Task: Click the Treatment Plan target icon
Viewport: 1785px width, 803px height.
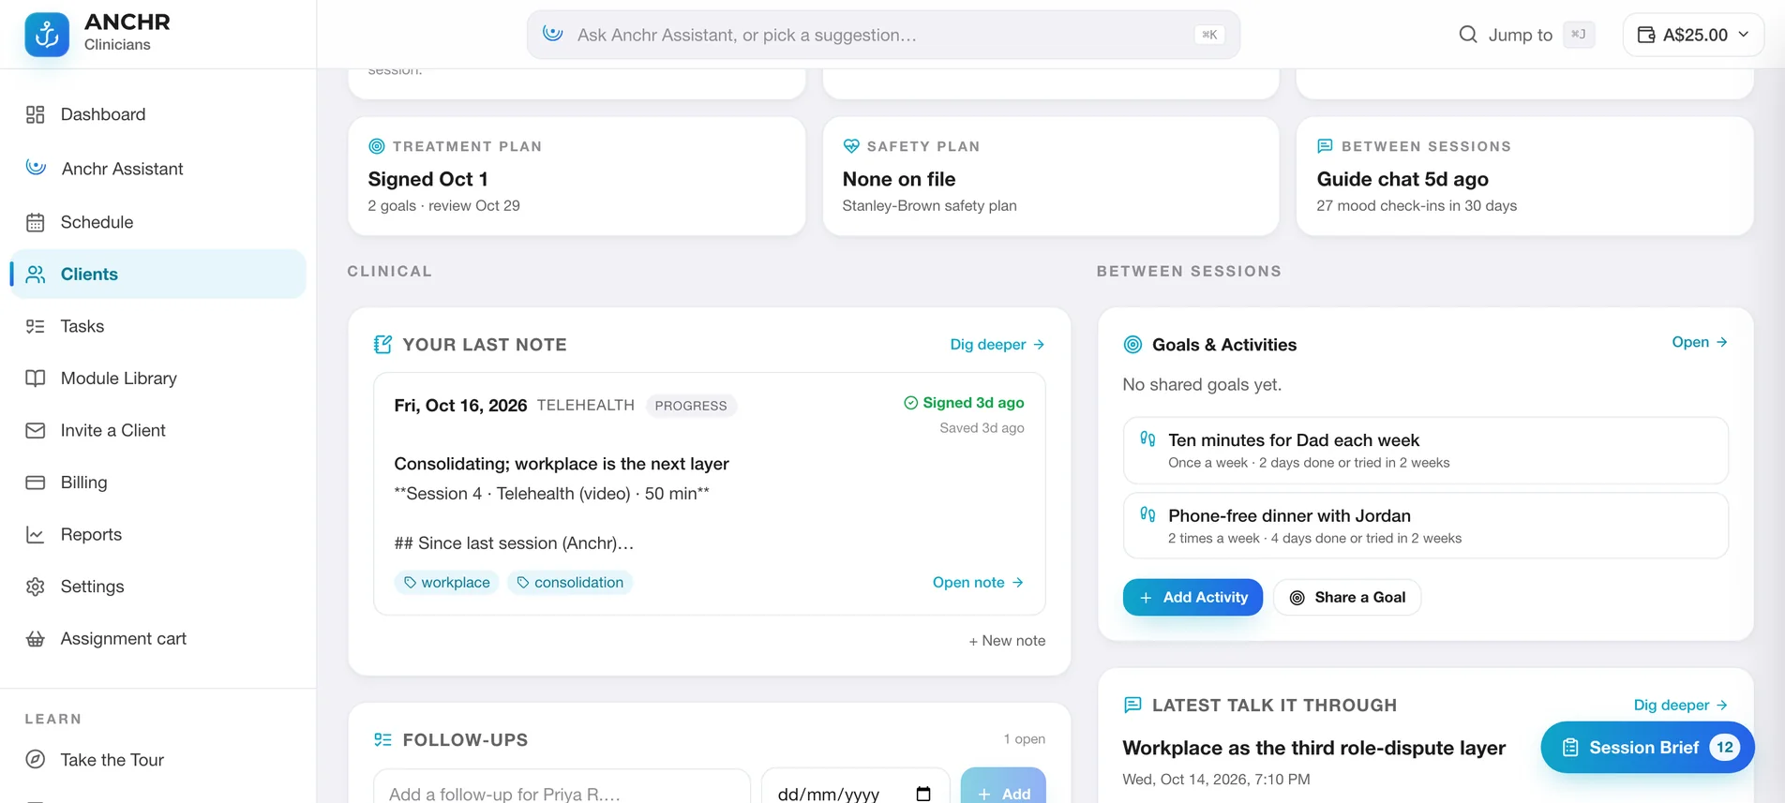Action: tap(377, 146)
